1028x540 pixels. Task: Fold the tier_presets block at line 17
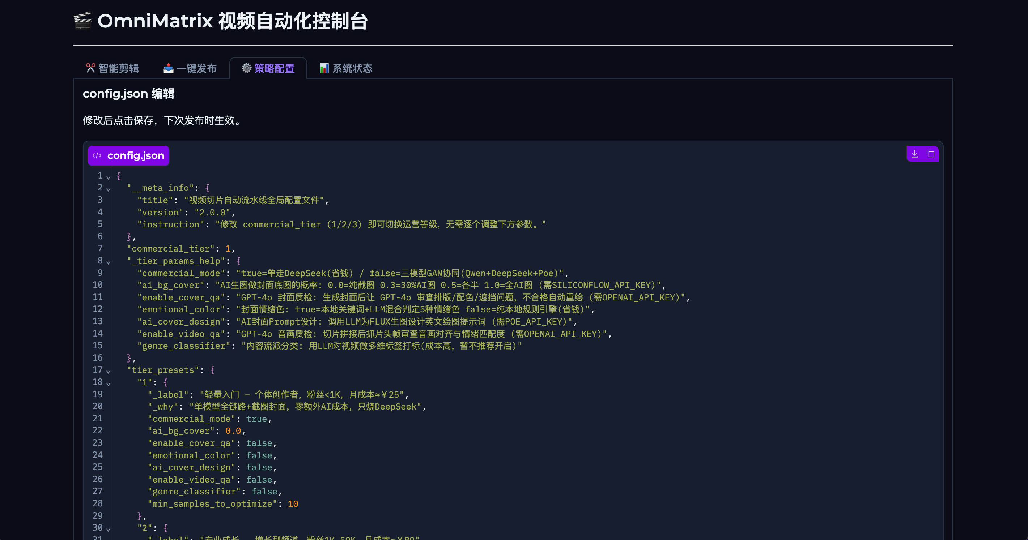[108, 371]
